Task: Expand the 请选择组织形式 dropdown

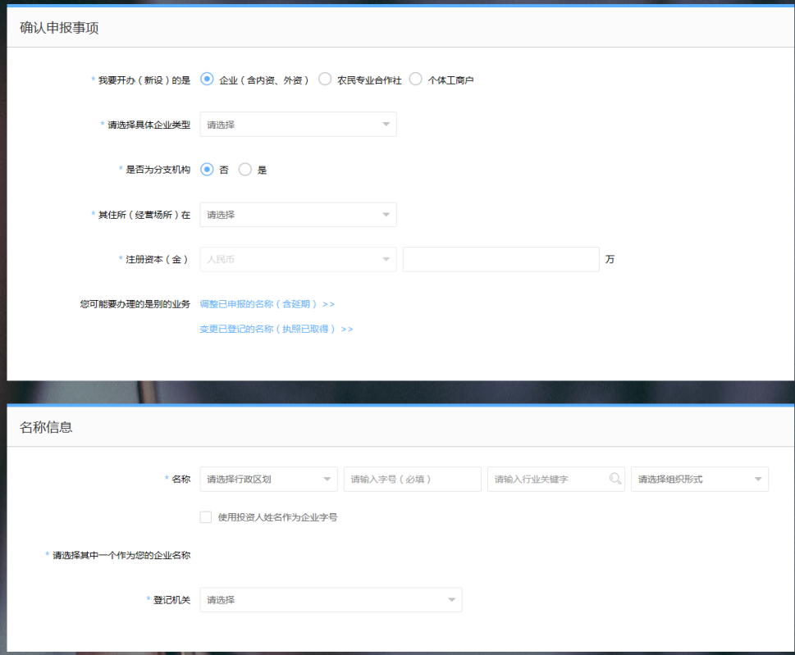Action: click(x=699, y=480)
